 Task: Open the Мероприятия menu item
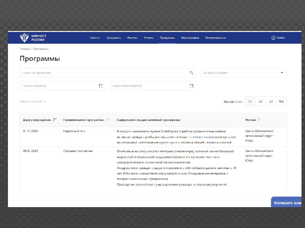(x=190, y=38)
